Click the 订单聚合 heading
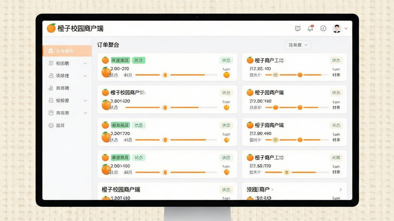The image size is (394, 221). pos(108,45)
